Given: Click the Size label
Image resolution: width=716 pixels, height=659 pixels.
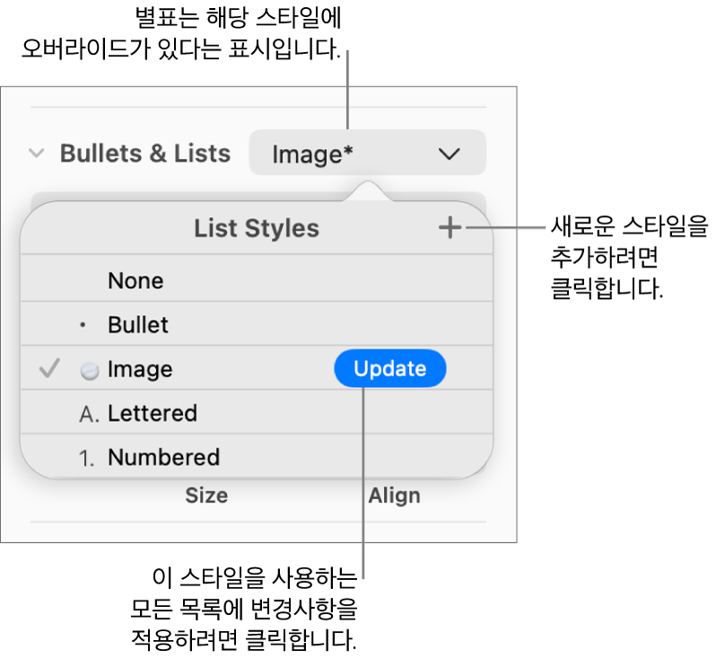Looking at the screenshot, I should click(x=206, y=496).
